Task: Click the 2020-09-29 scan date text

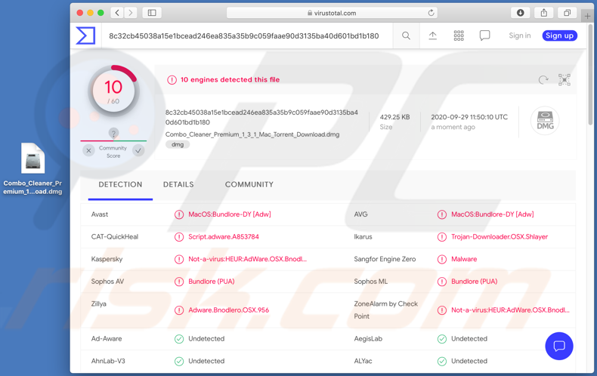Action: coord(469,117)
